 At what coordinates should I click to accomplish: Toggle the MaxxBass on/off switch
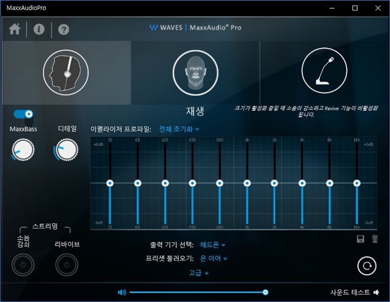click(x=23, y=114)
